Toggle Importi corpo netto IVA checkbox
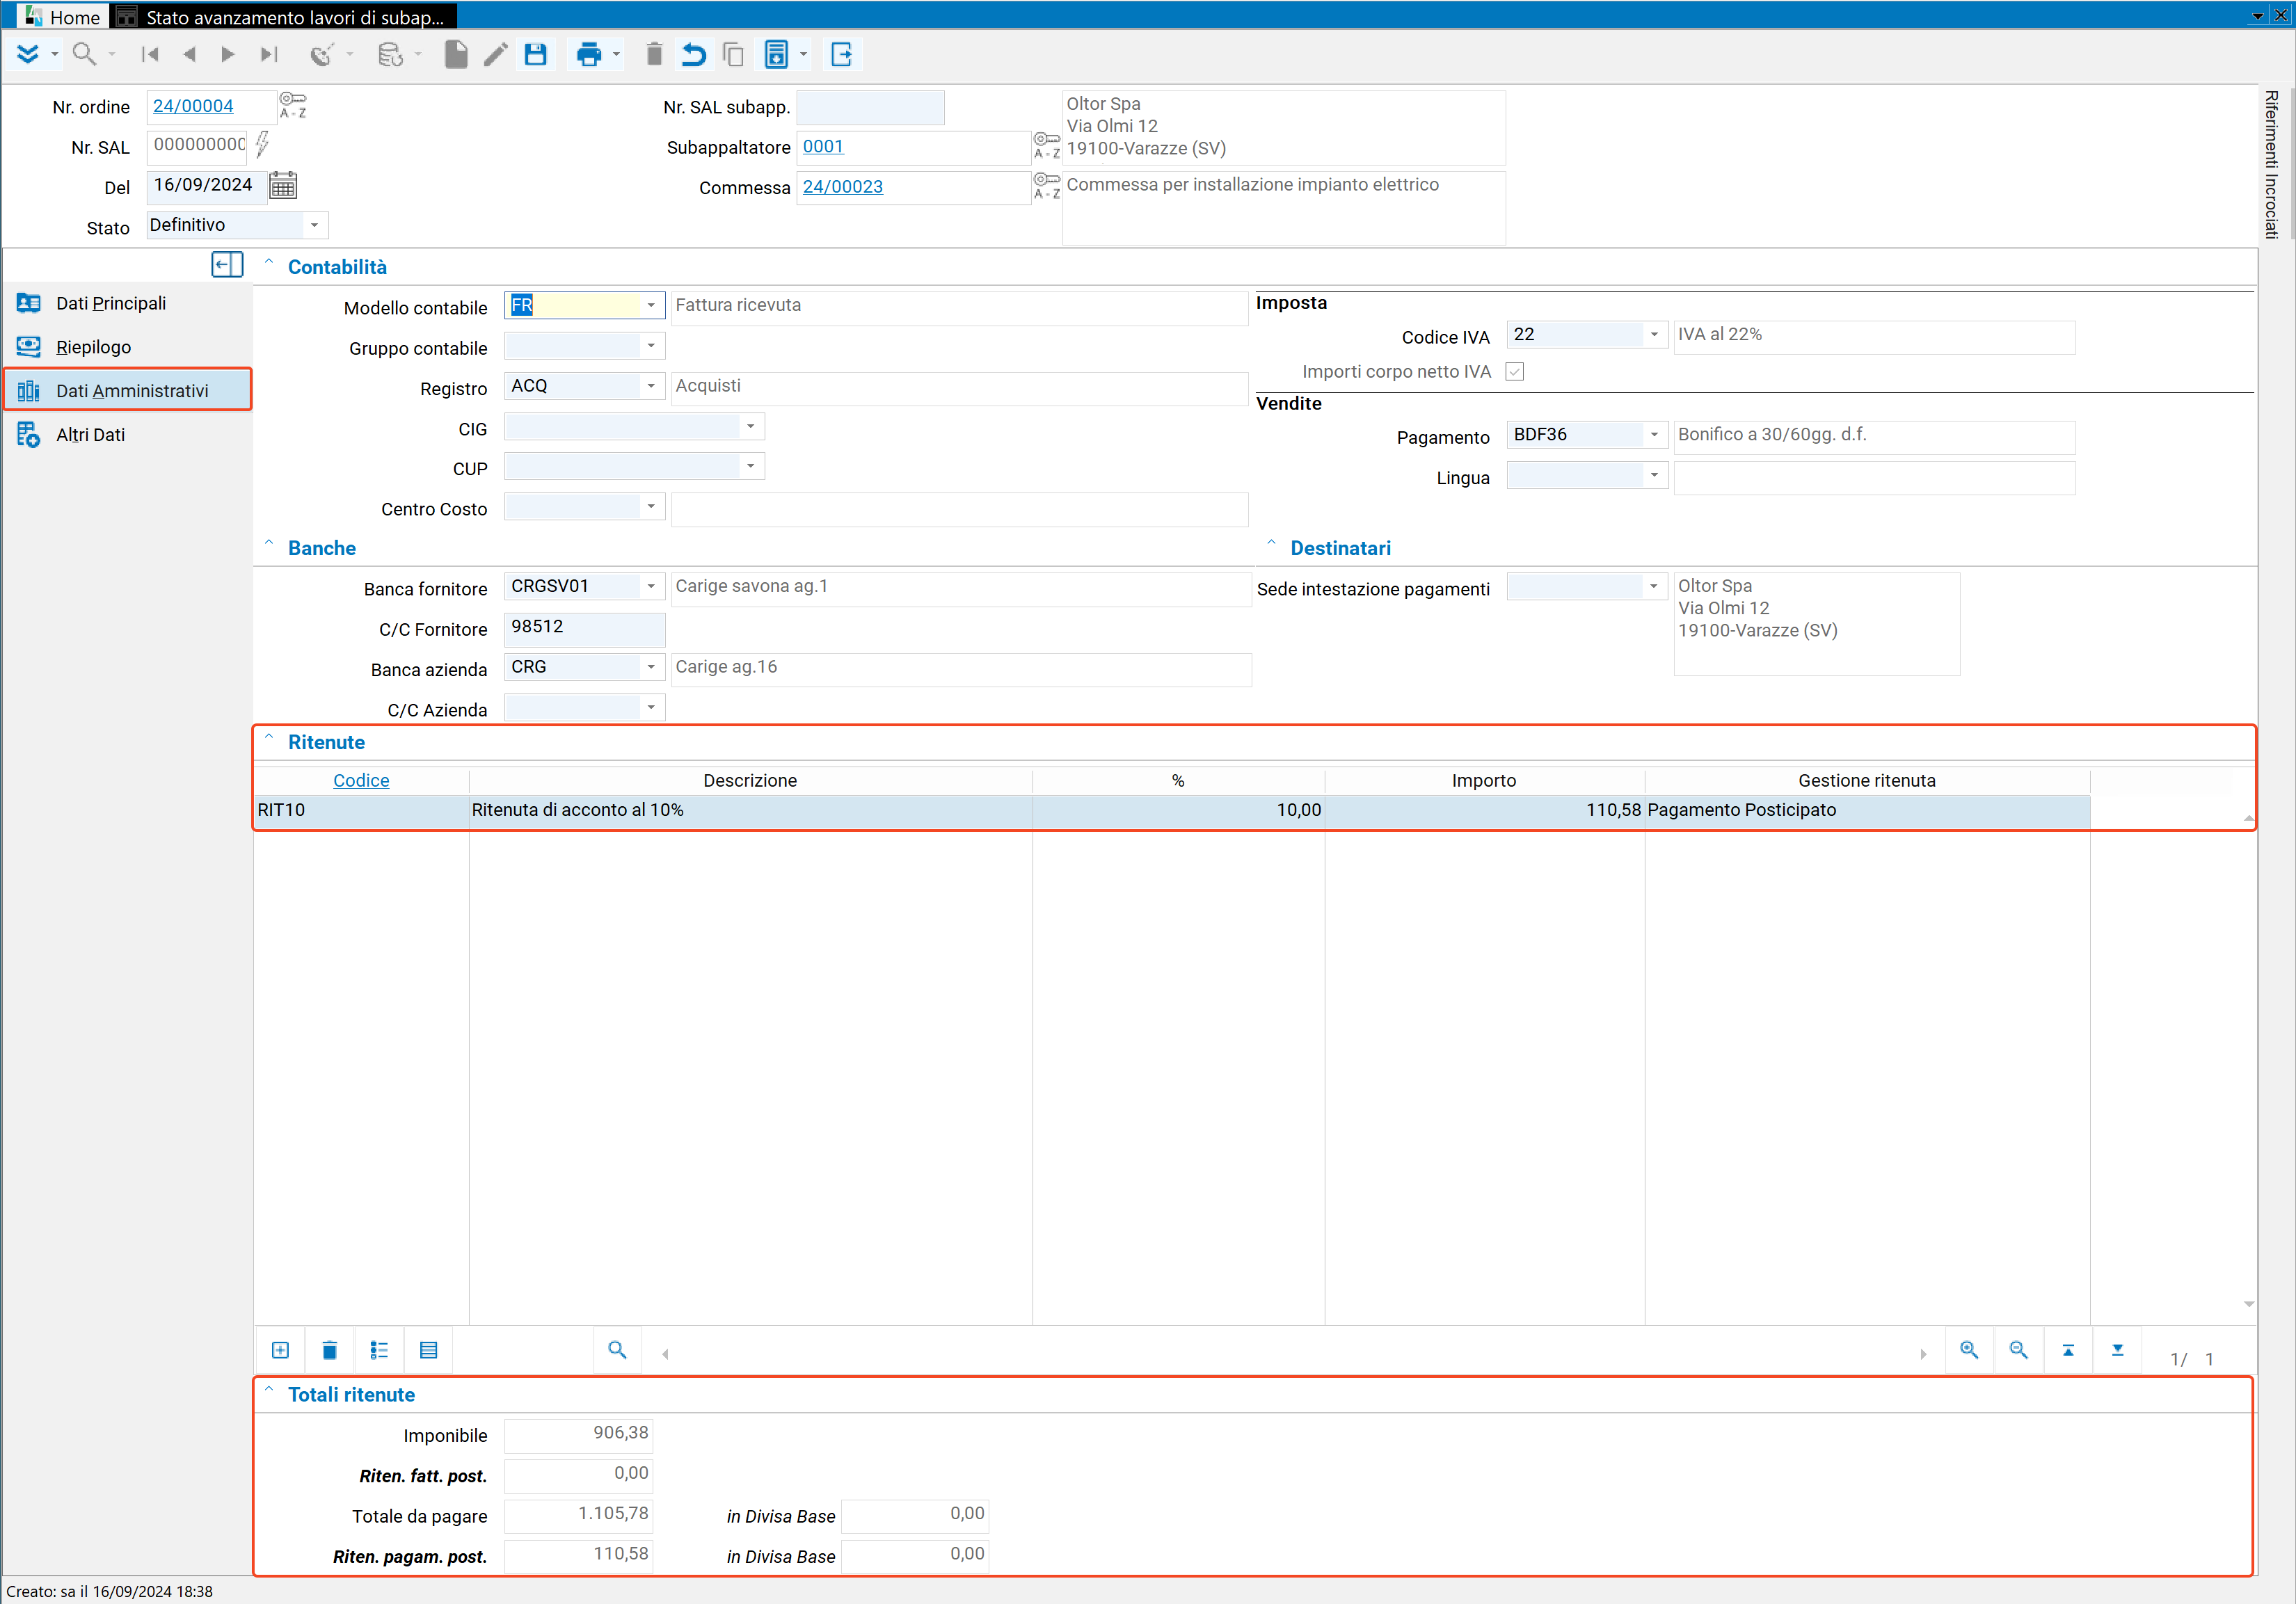Screen dimensions: 2296x1604 click(1515, 372)
